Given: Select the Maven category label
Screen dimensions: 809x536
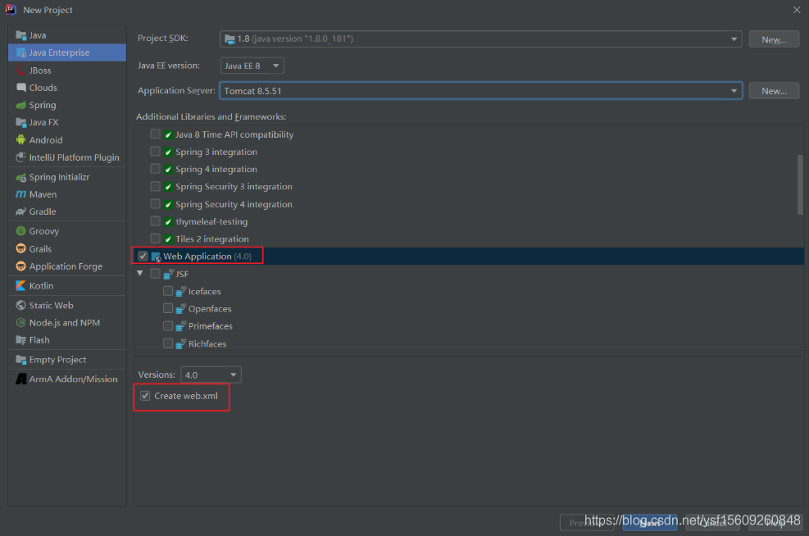Looking at the screenshot, I should click(43, 194).
